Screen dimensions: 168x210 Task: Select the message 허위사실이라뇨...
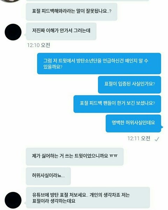48,176
